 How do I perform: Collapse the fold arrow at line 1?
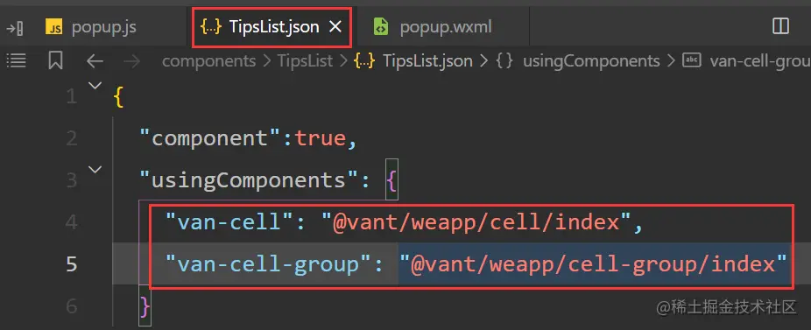[95, 86]
